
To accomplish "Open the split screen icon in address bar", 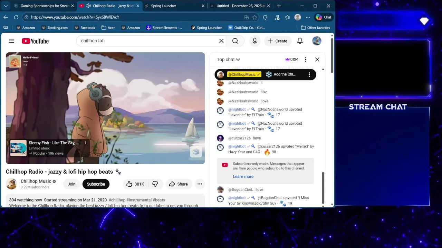I will point(247,17).
